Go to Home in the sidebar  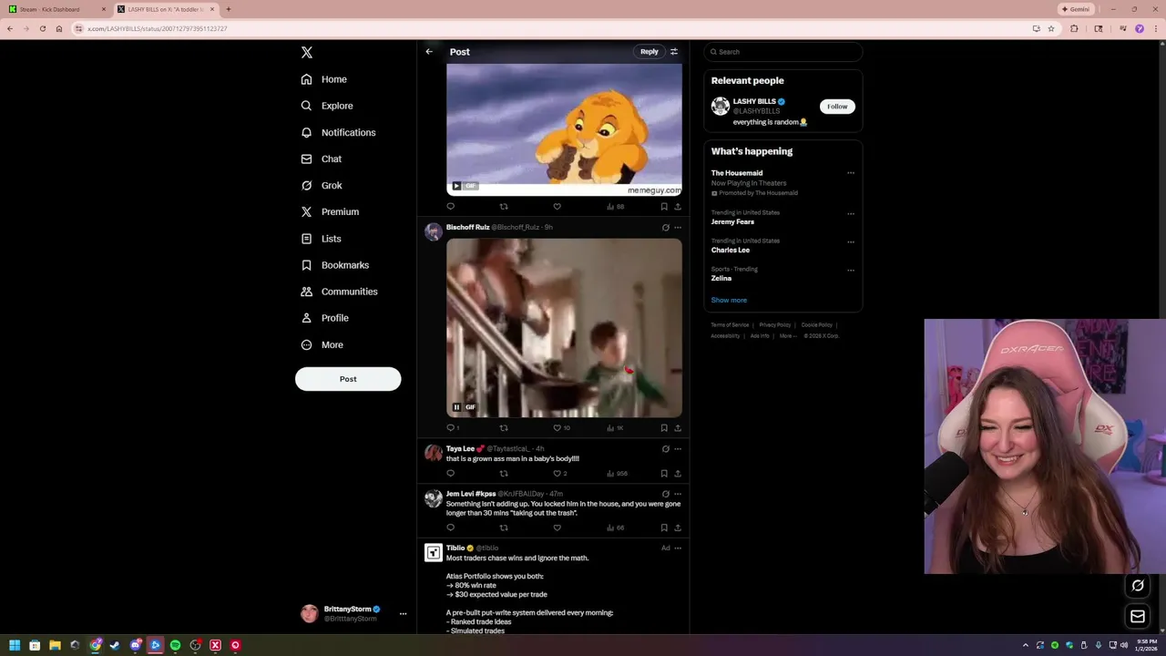(x=324, y=79)
